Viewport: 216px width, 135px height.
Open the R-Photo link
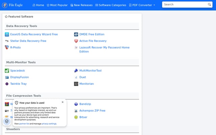click(x=16, y=47)
